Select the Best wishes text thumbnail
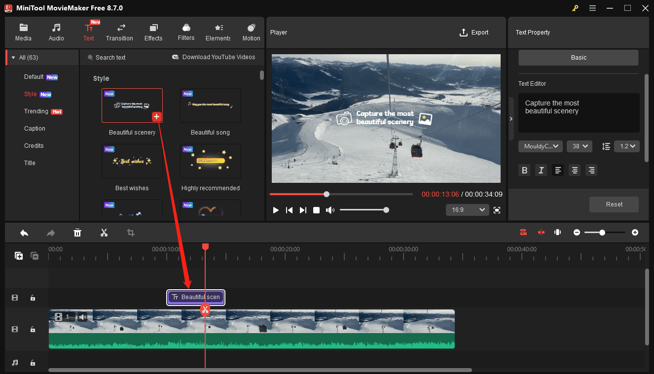Screen dimensions: 654x374 [132, 161]
